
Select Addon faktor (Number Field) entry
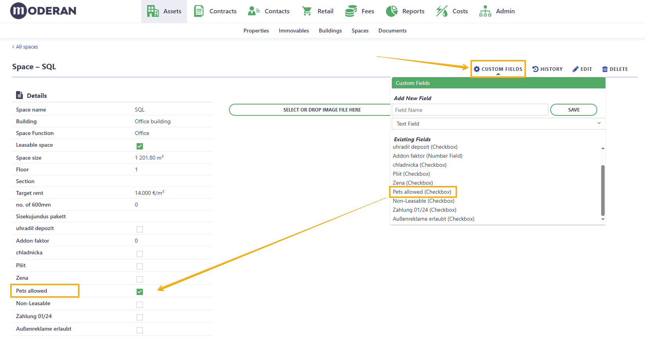[x=427, y=156]
